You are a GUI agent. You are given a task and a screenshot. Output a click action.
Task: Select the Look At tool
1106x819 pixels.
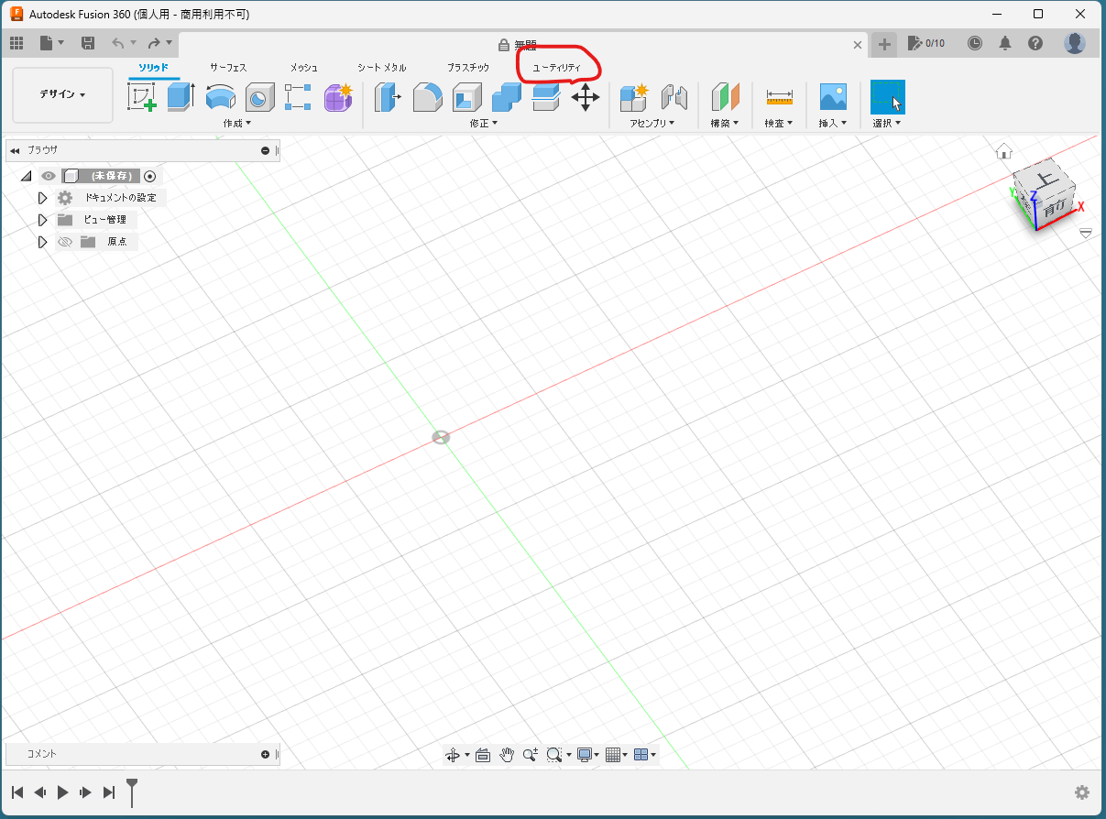[x=483, y=755]
